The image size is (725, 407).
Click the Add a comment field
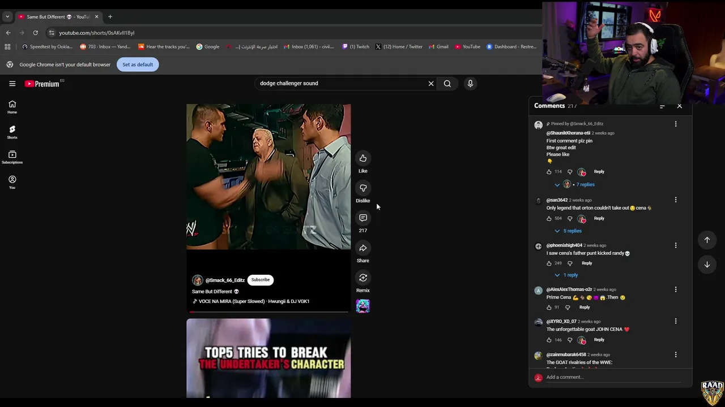click(614, 378)
